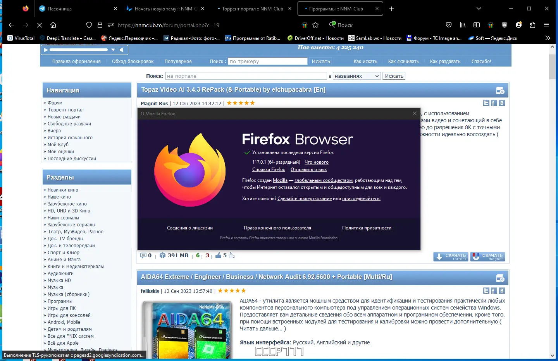
Task: Open the "Программы" section link
Action: 60,301
